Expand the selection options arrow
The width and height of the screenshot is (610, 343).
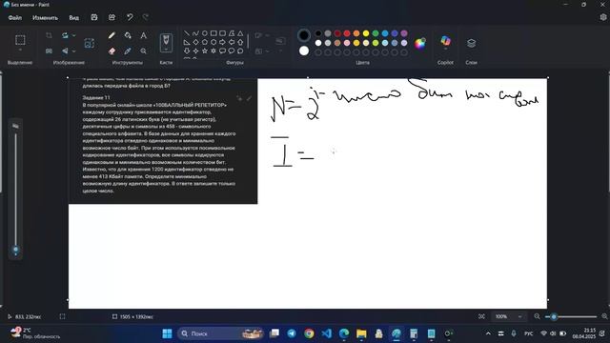[20, 50]
